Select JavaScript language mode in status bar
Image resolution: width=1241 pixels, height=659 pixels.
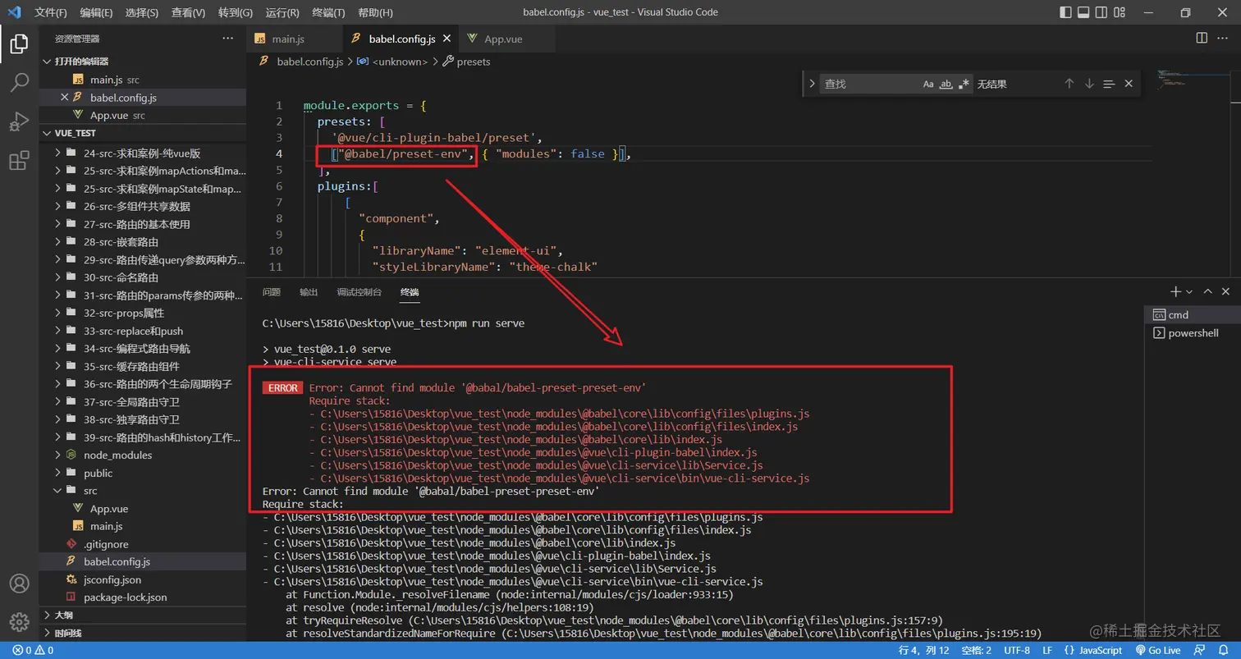1093,650
